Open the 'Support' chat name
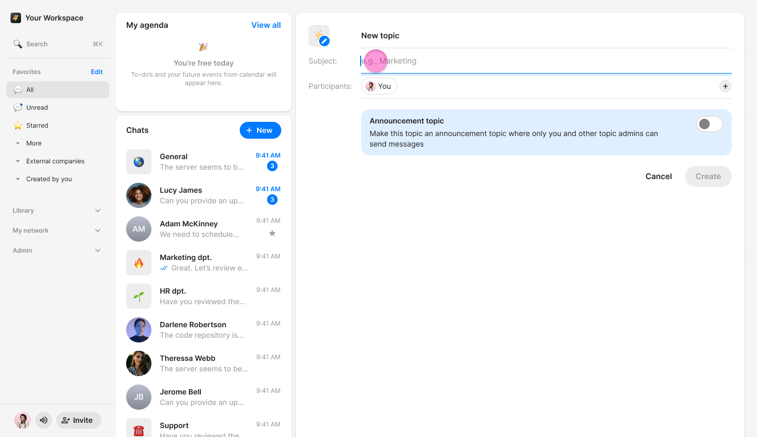Viewport: 757px width, 437px height. 174,425
